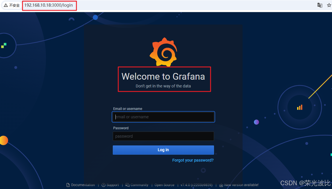Visit the Community footer link
Screen dimensions: 332x189
pyautogui.click(x=139, y=185)
